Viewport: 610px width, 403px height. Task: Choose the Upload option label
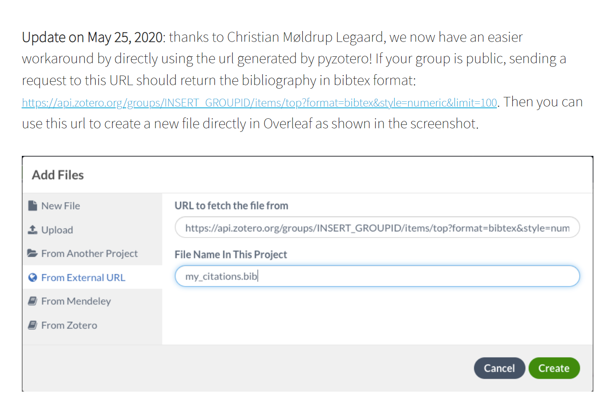57,230
